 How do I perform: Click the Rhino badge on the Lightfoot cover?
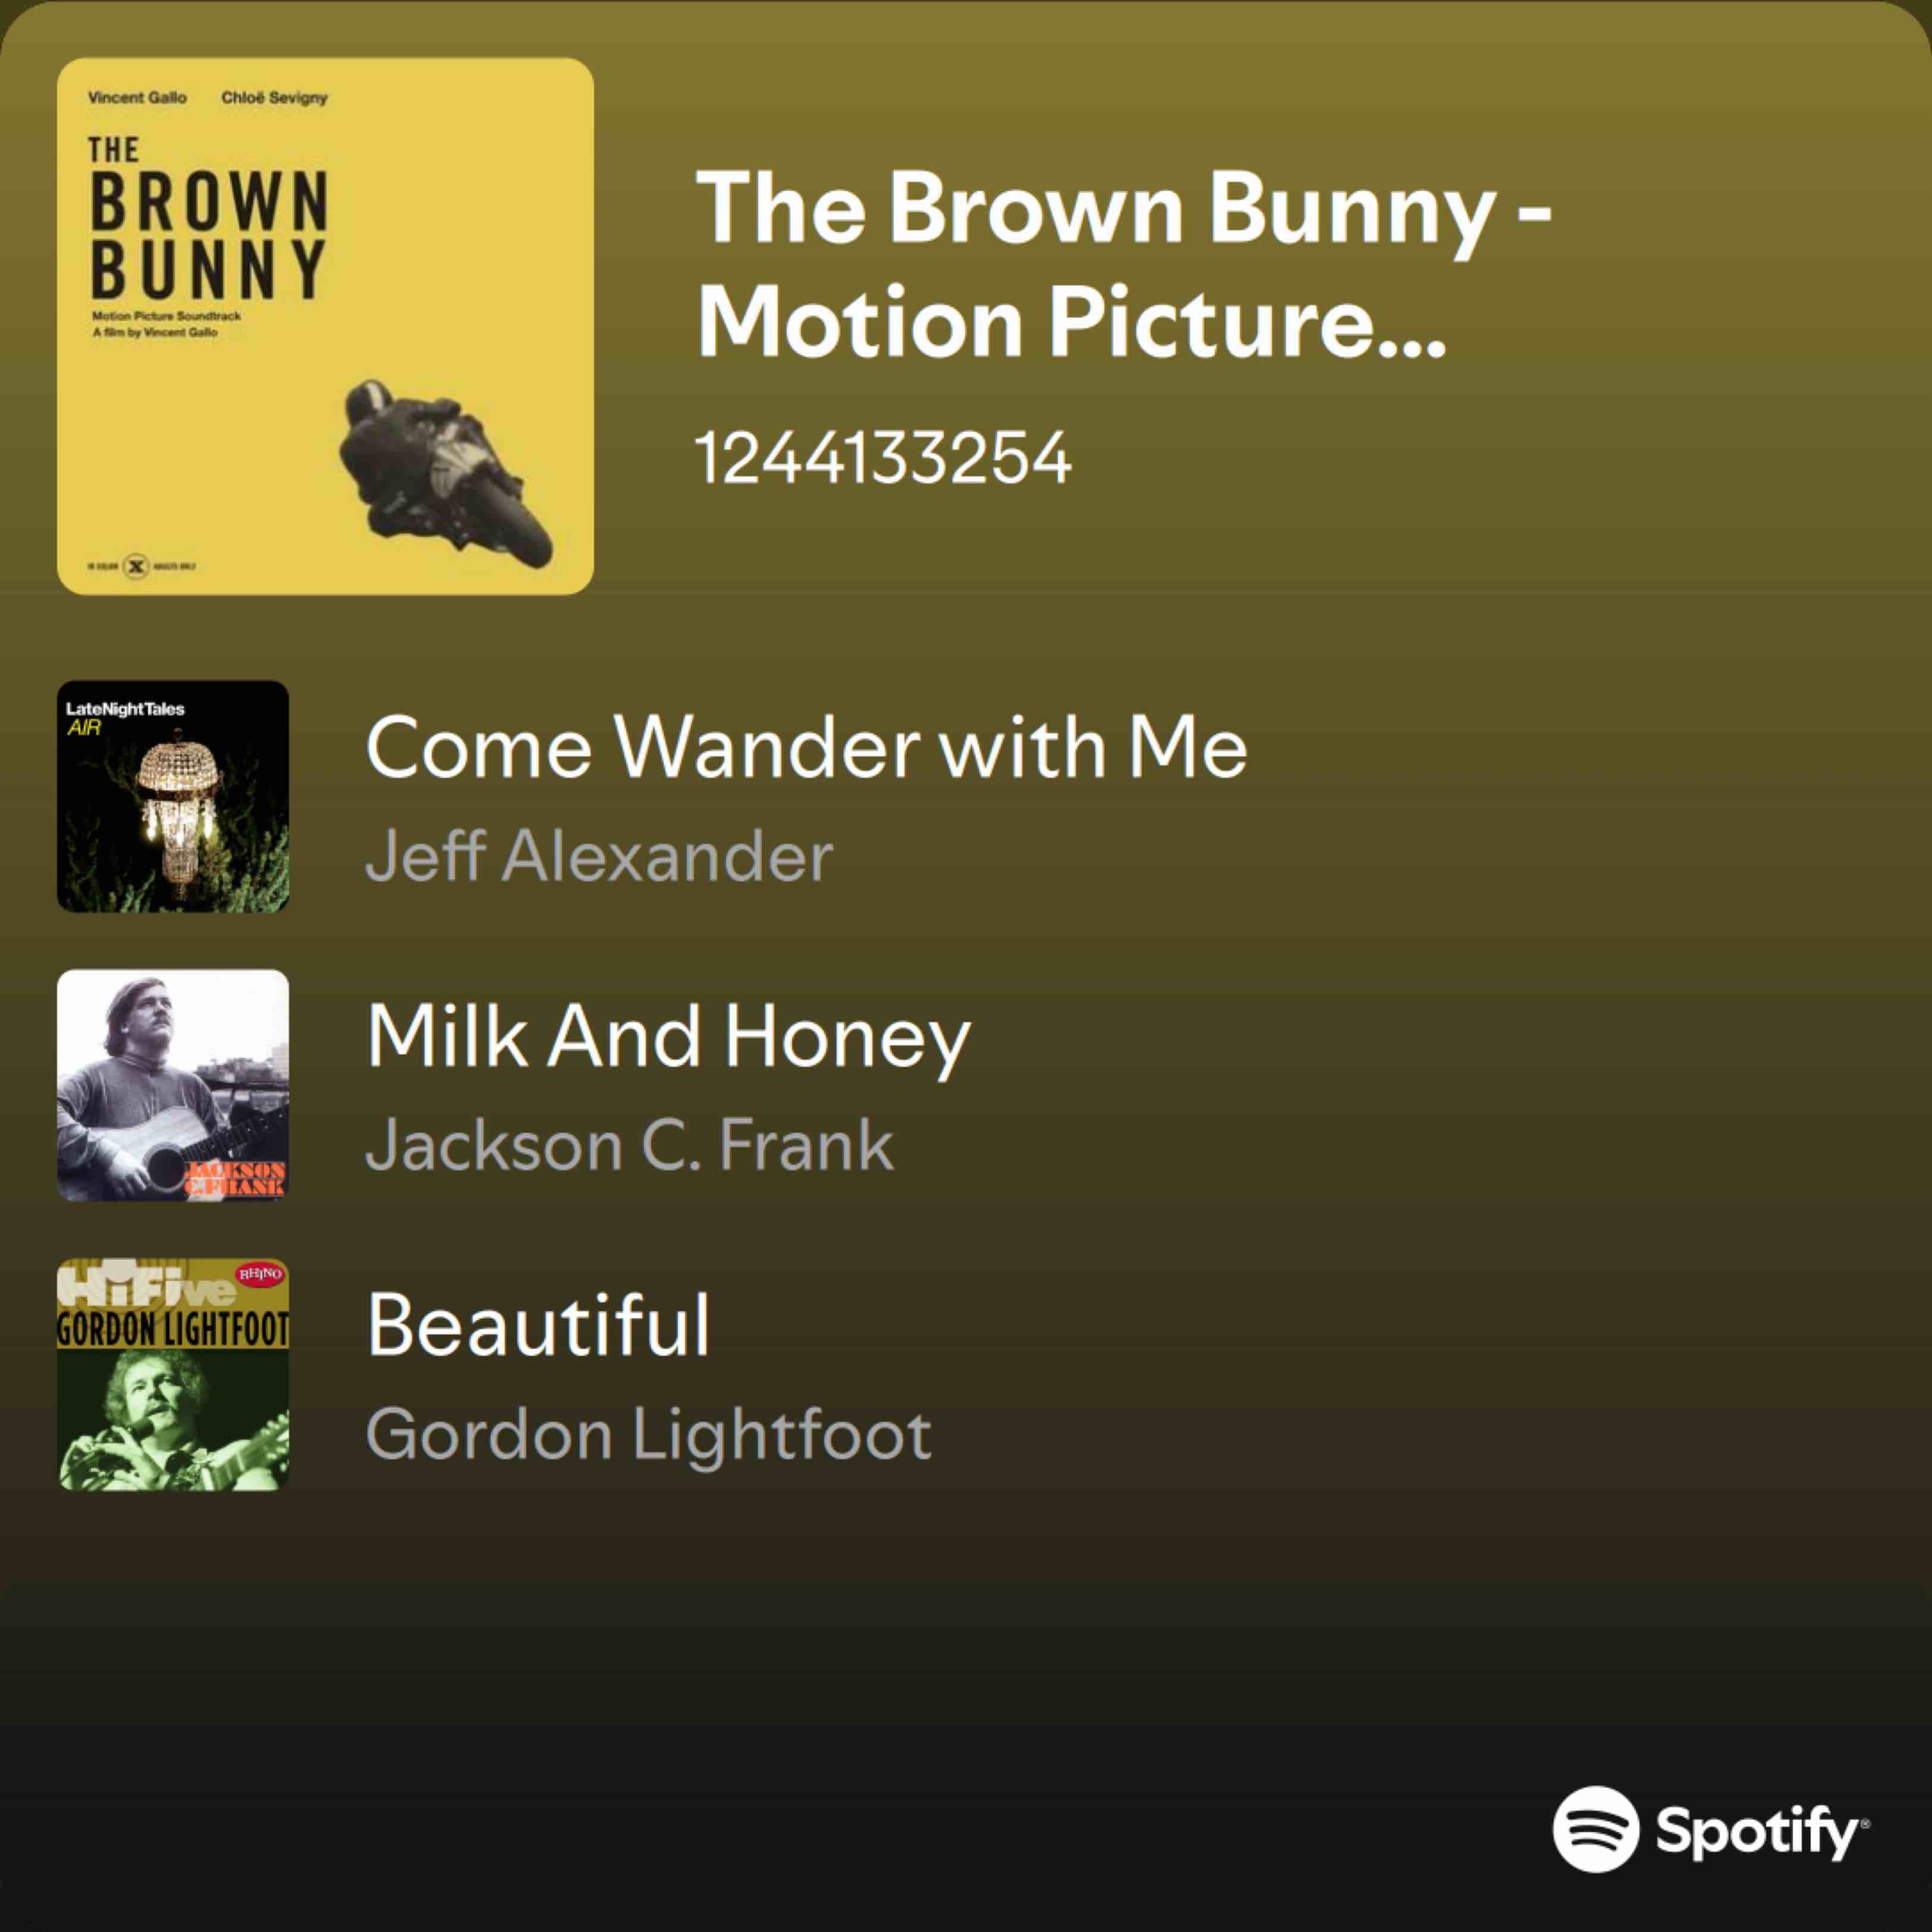click(x=260, y=1274)
